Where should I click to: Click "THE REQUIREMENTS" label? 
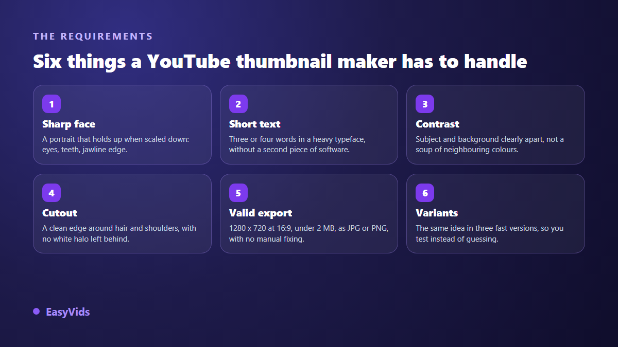[x=93, y=36]
